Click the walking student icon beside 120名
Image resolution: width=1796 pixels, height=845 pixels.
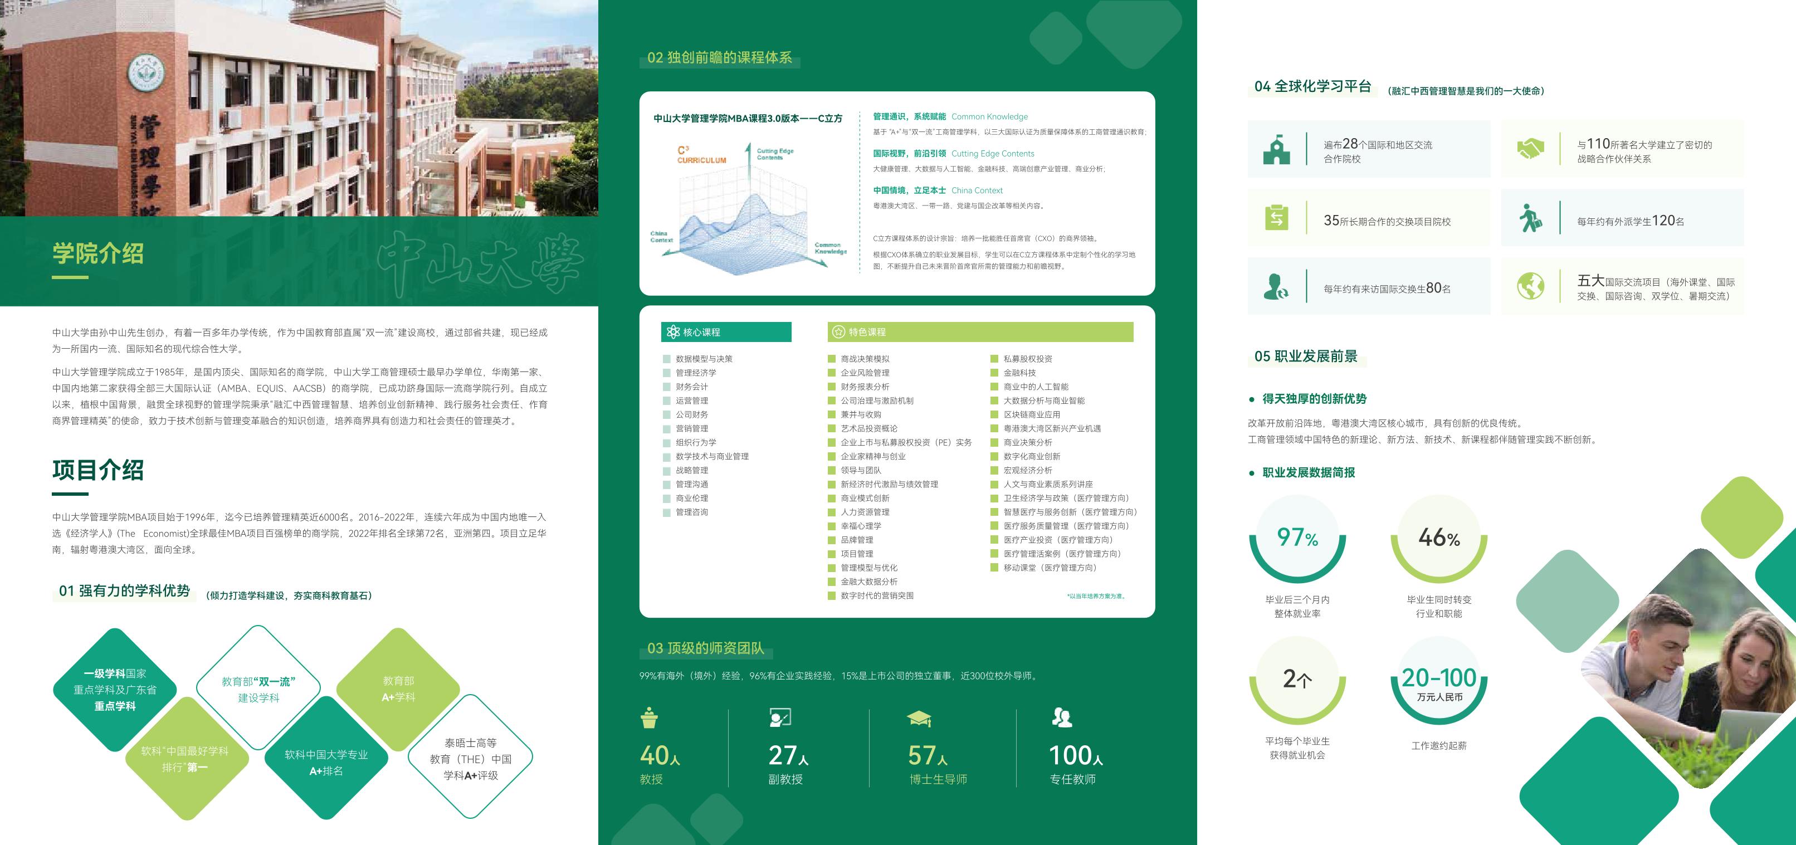1530,218
